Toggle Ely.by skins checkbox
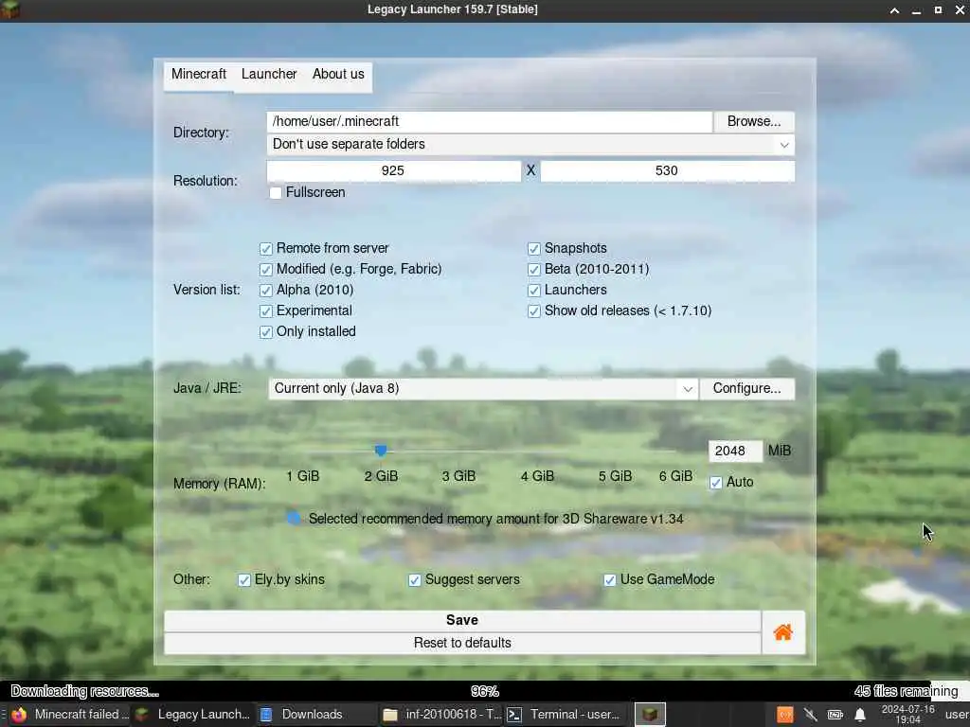This screenshot has height=727, width=970. [x=244, y=580]
